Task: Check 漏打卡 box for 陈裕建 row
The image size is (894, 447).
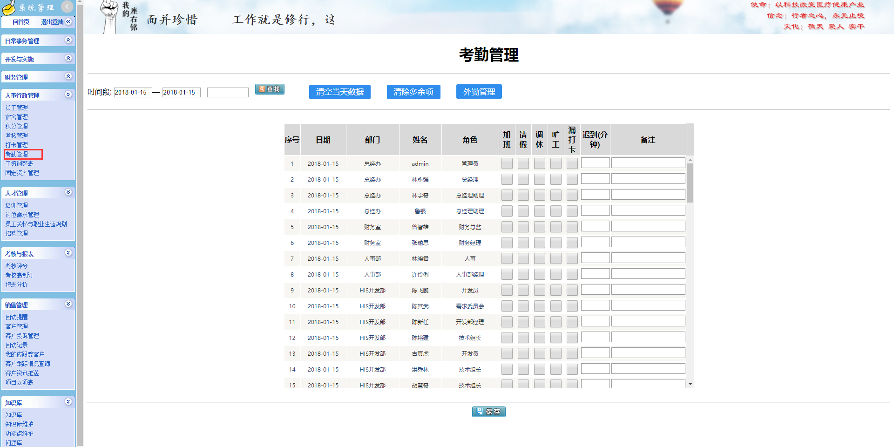Action: pos(572,338)
